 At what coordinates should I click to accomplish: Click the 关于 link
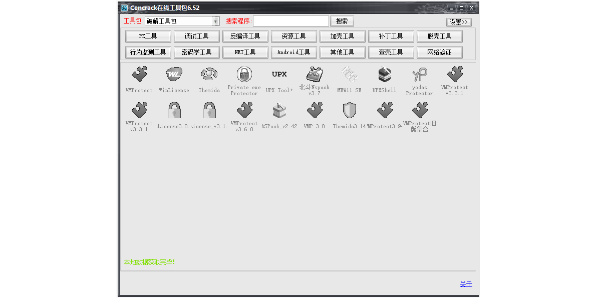[x=466, y=284]
